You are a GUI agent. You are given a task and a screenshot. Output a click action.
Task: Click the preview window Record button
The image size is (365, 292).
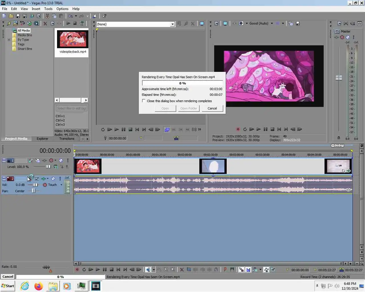click(x=238, y=129)
